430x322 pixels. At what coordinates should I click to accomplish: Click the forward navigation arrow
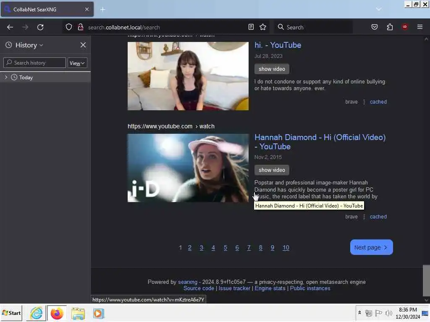pyautogui.click(x=25, y=27)
